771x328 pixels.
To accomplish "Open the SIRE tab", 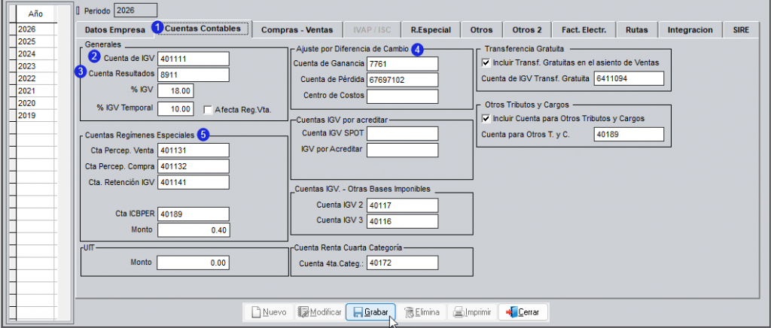I will (x=740, y=30).
